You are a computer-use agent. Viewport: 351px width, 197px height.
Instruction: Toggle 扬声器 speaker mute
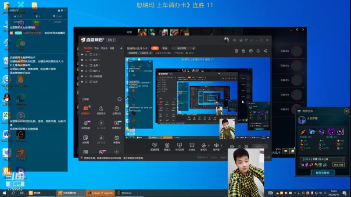coord(216,147)
